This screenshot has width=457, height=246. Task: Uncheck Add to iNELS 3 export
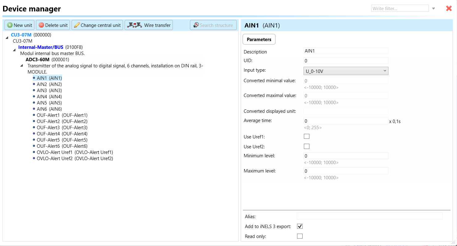[x=300, y=226]
